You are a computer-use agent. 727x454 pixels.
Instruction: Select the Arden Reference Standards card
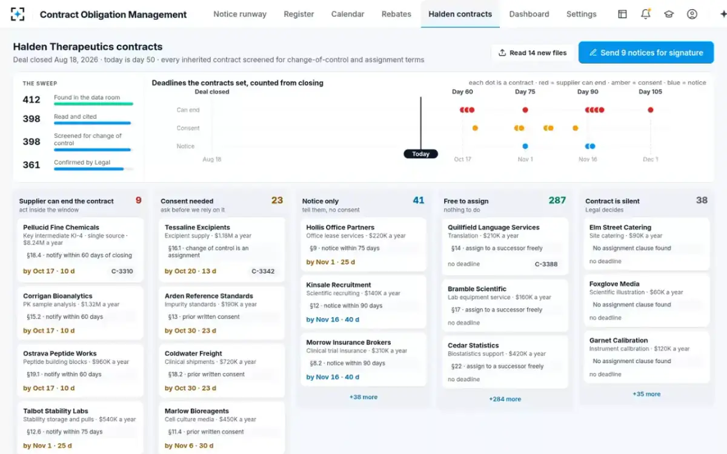point(222,313)
